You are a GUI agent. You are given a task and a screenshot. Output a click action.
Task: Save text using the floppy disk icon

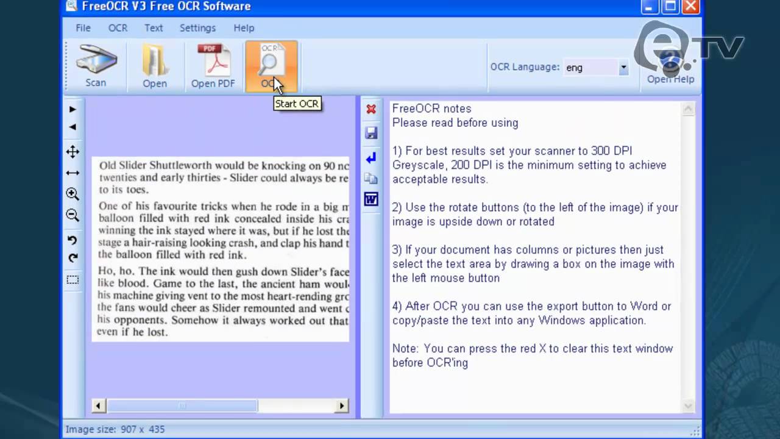[371, 133]
